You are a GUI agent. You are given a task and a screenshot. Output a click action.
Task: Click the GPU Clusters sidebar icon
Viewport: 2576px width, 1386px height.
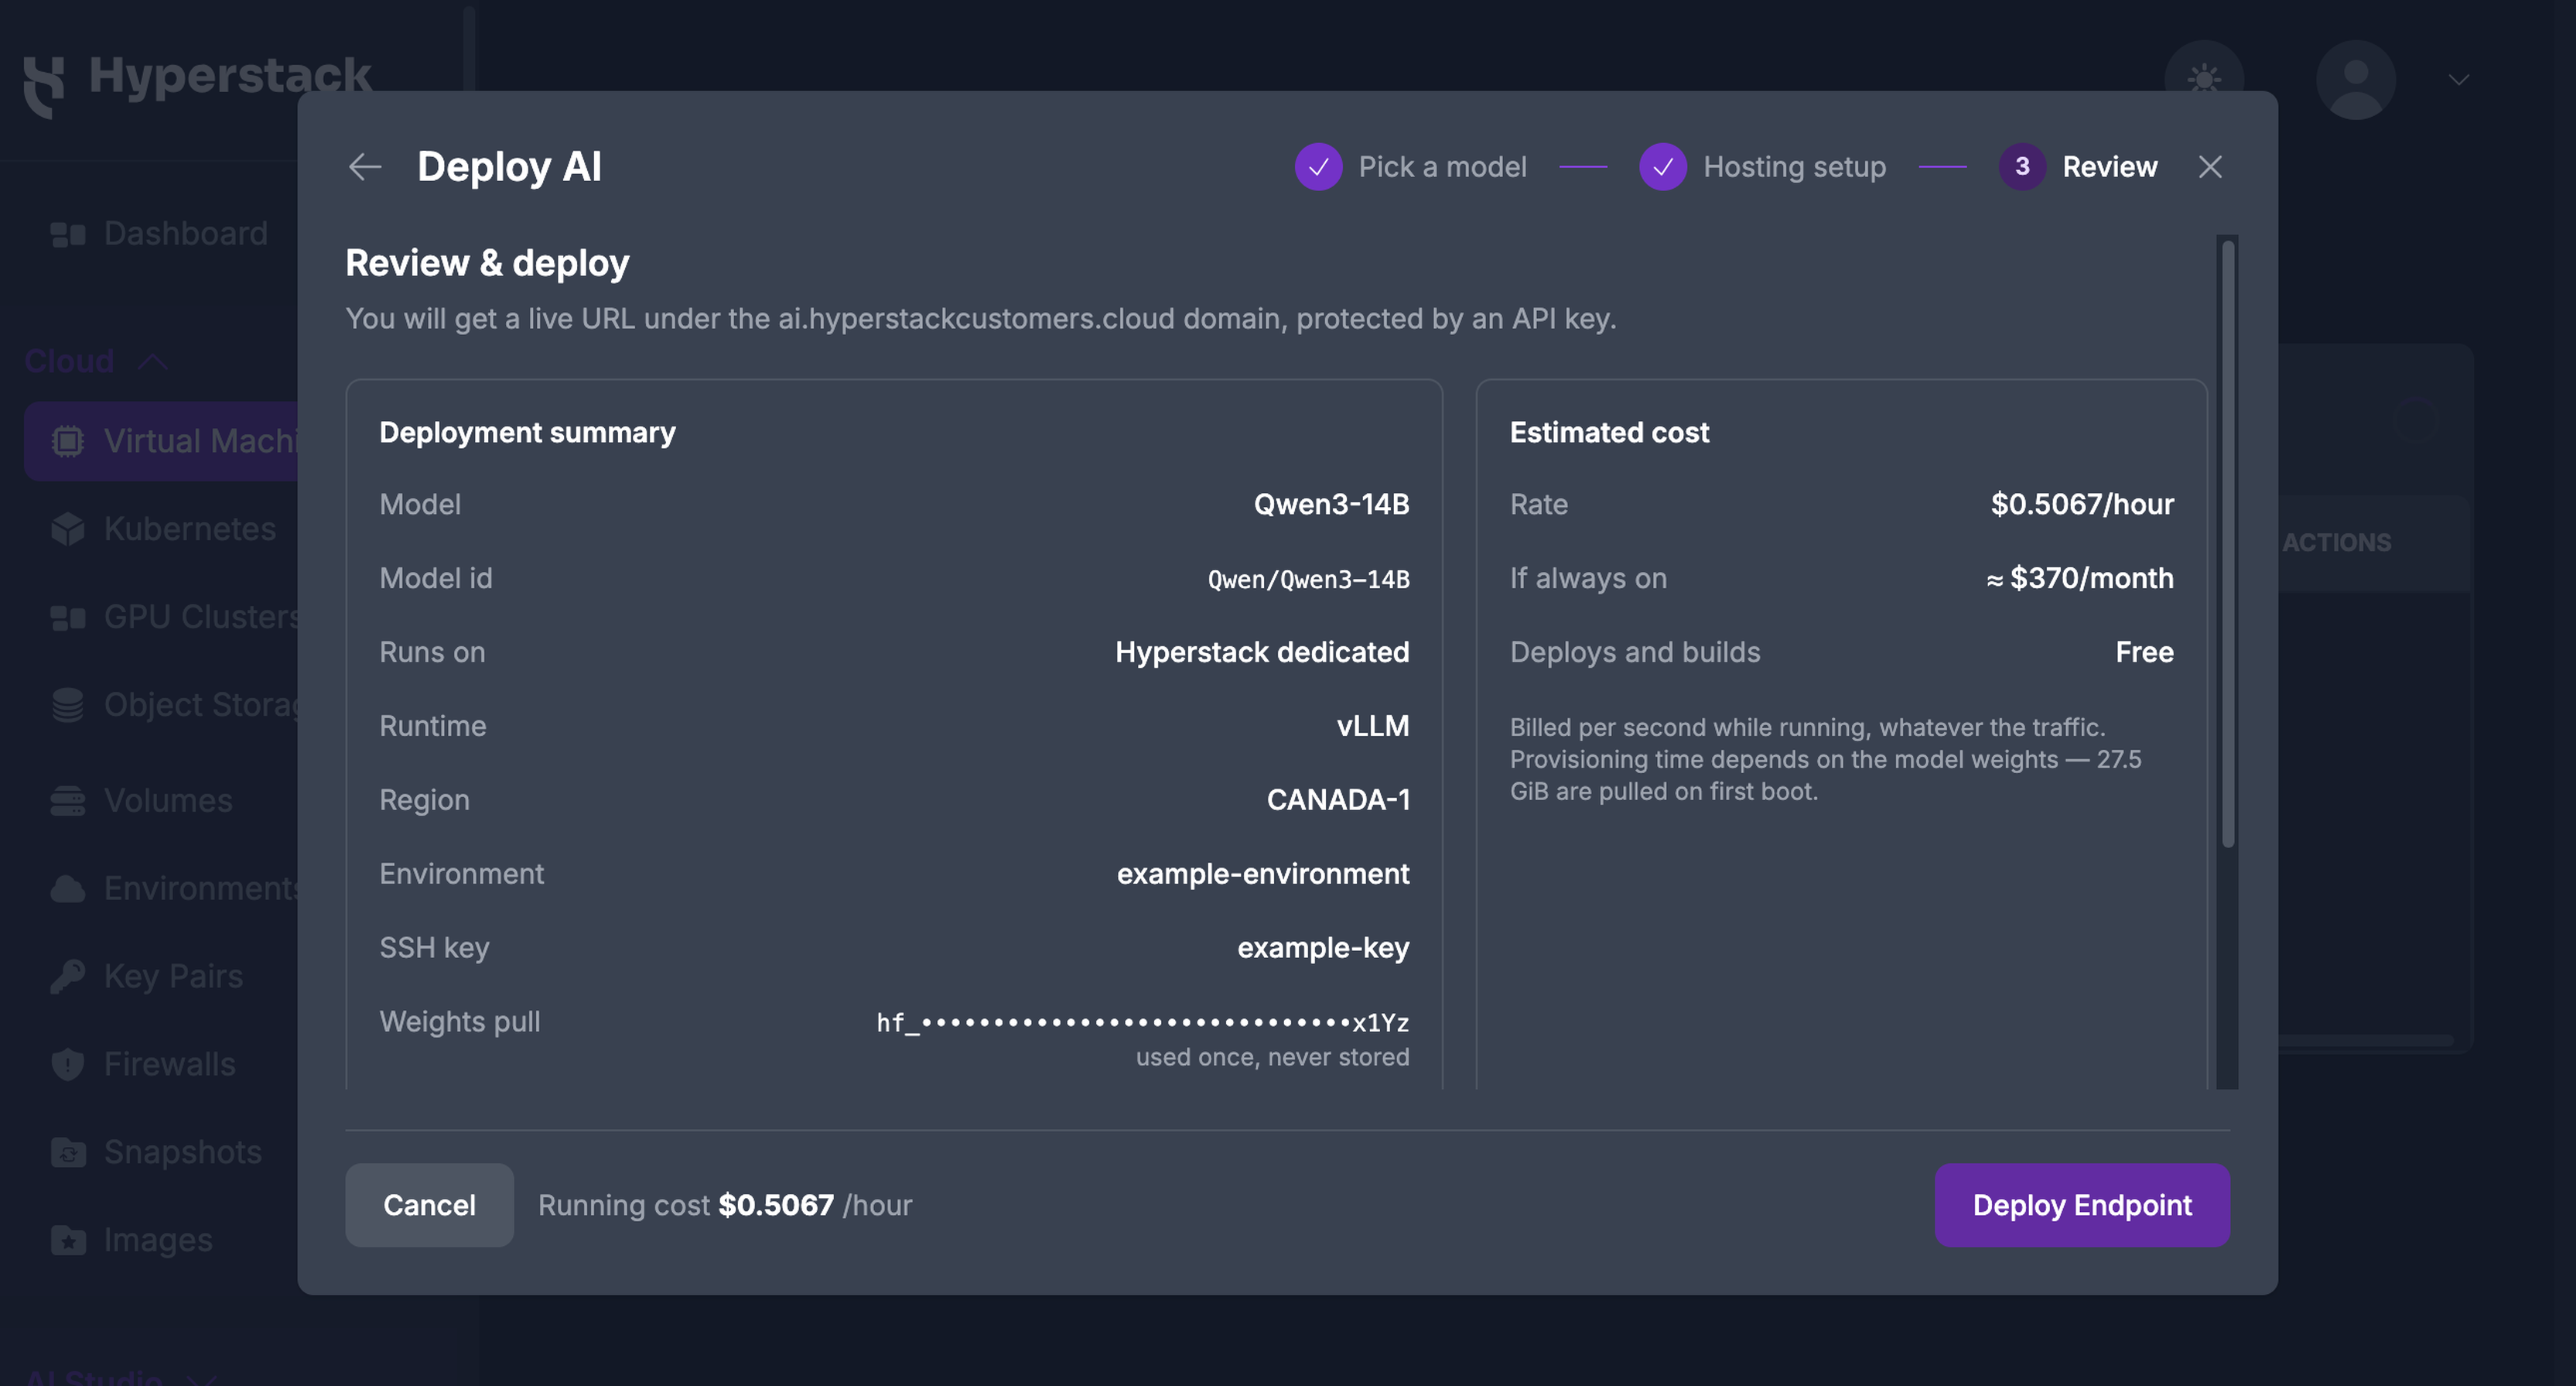[x=68, y=618]
